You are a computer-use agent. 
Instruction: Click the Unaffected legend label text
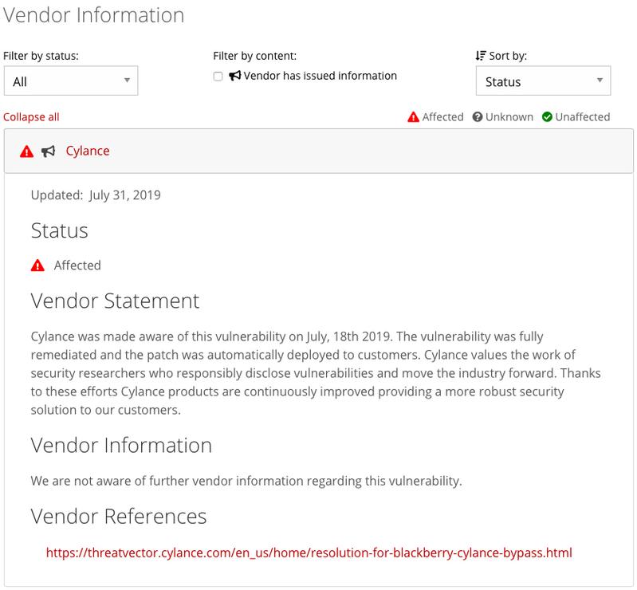coord(583,117)
